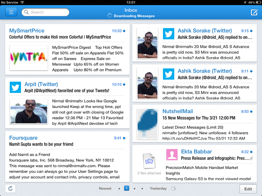Click the Wi-Fi status bar icon
The image size is (262, 196).
click(x=22, y=2)
